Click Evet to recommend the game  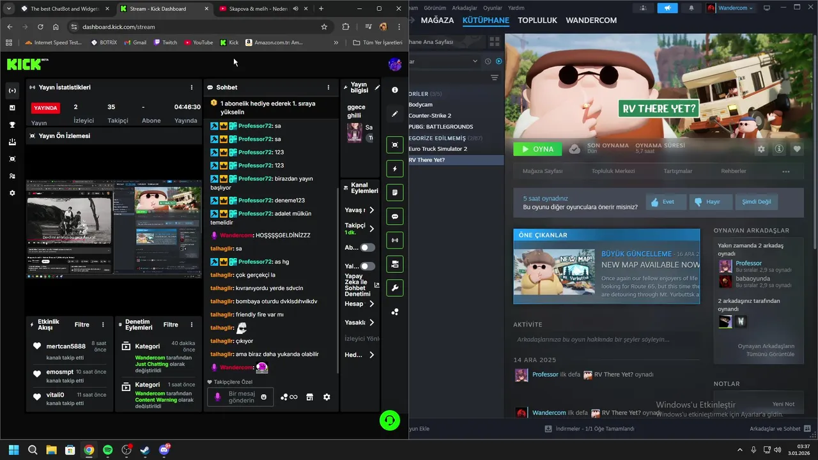pos(666,202)
